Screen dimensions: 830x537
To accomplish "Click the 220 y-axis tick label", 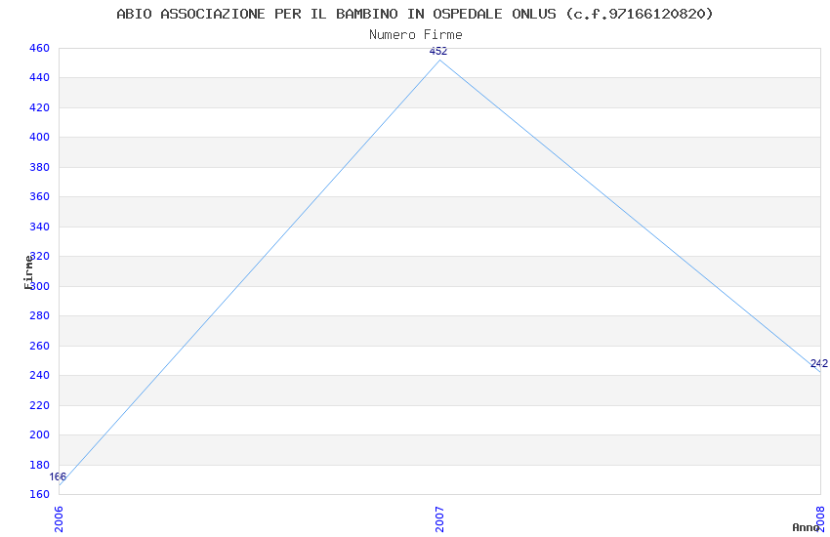I will [39, 406].
